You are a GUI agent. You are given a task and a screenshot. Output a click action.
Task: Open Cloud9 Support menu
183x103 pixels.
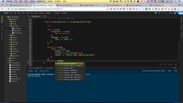(x=48, y=13)
